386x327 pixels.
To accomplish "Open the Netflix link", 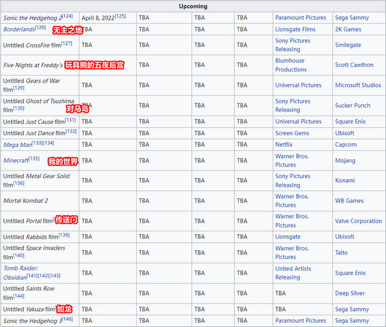I will click(284, 145).
